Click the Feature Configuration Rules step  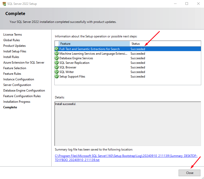[x=22, y=96]
